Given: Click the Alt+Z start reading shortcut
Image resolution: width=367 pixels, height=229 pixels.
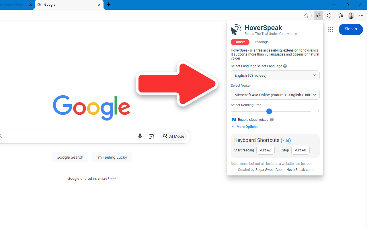Looking at the screenshot, I should (x=266, y=150).
